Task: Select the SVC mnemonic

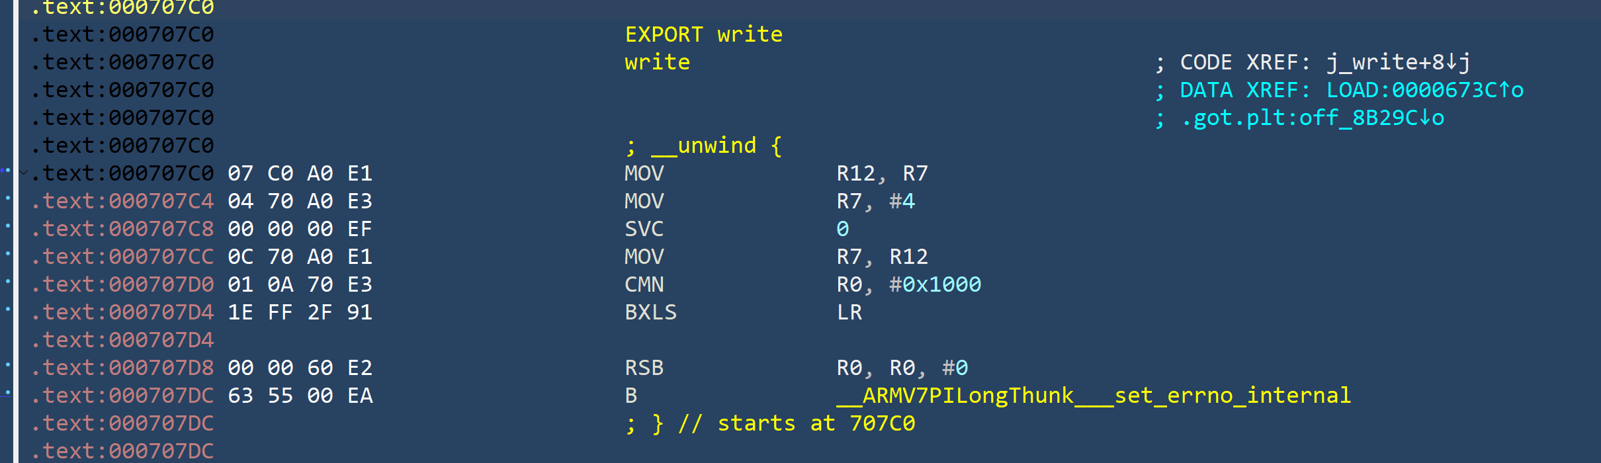Action: pyautogui.click(x=644, y=229)
